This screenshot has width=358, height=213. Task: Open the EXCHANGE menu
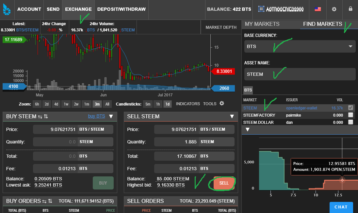[78, 9]
